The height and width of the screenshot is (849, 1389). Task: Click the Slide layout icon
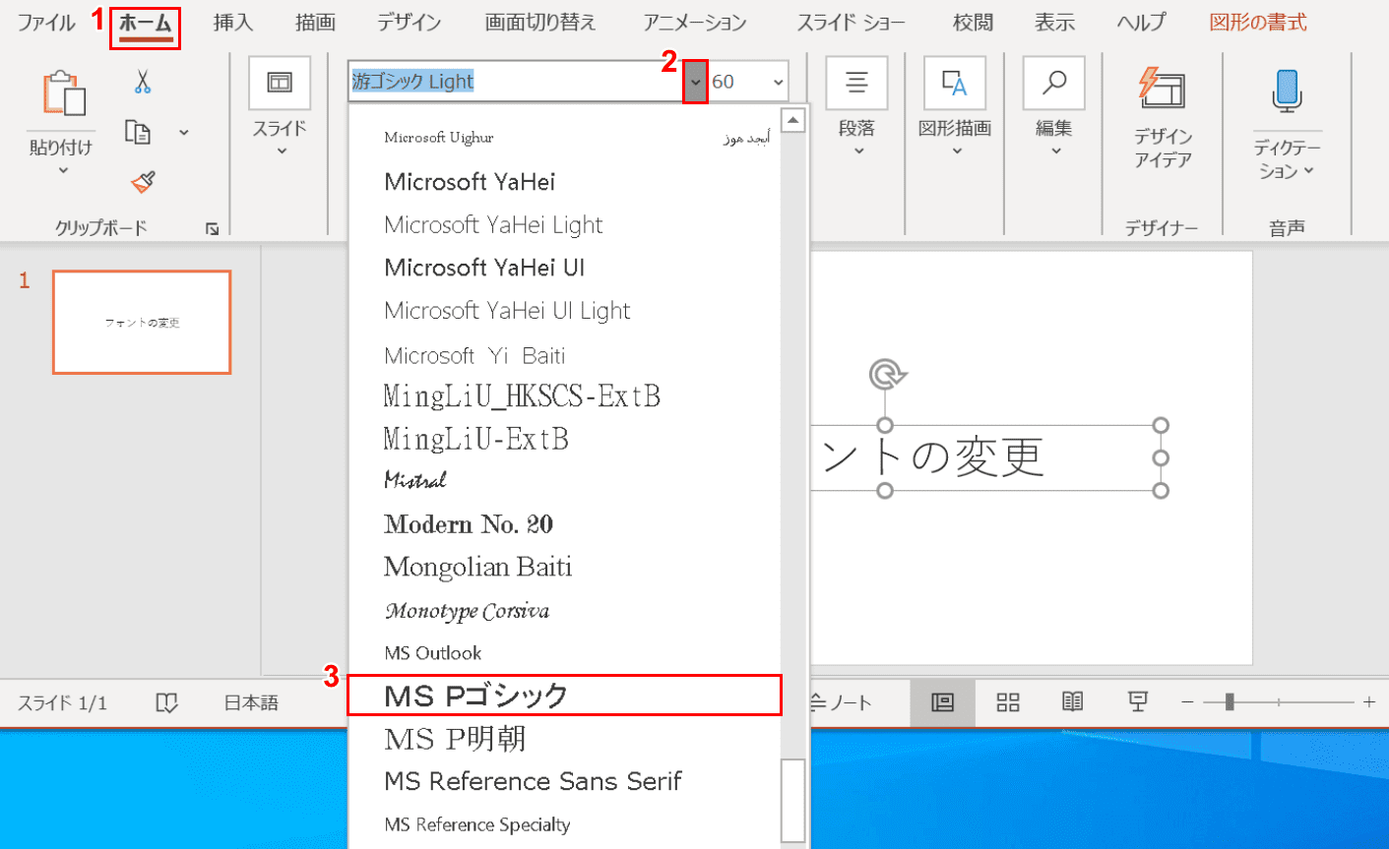coord(280,83)
